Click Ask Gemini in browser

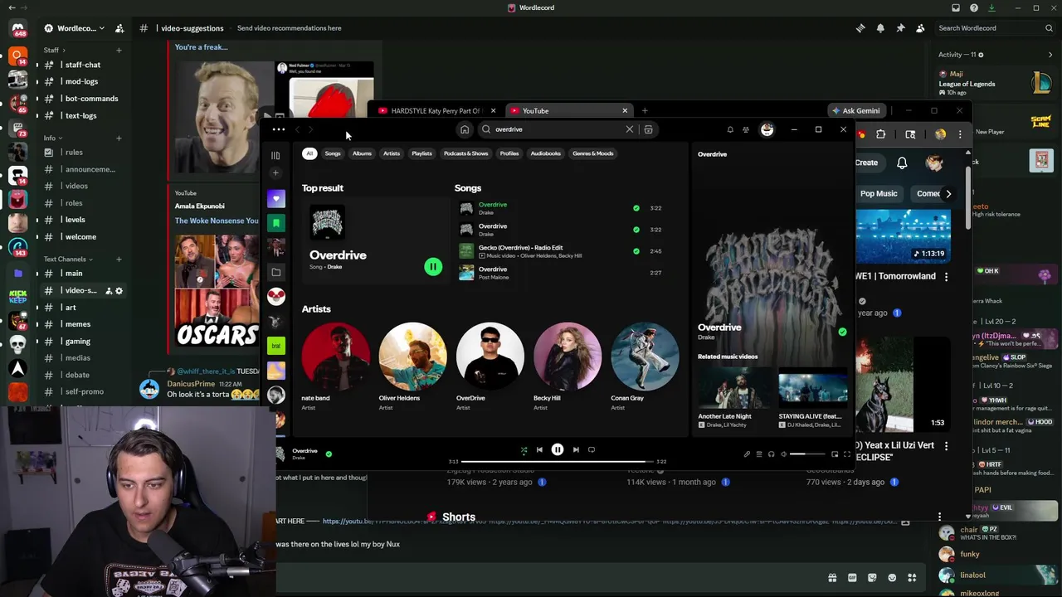[x=855, y=110]
